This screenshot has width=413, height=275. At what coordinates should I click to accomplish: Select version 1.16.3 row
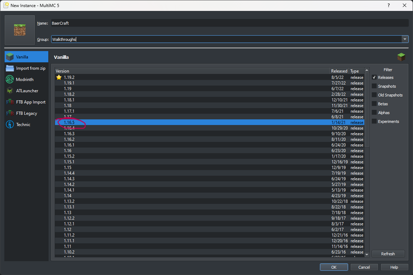pos(209,133)
